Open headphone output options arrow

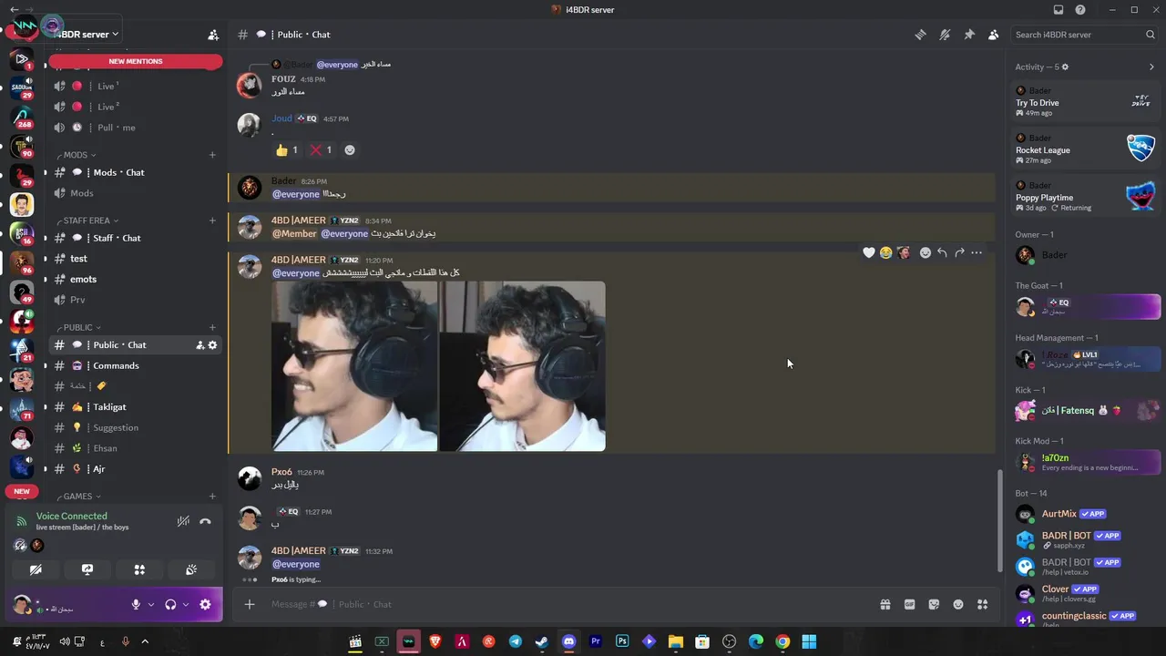click(x=186, y=604)
